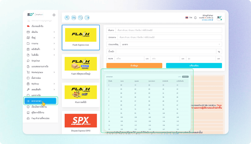
Task: Click the price table row for weight 7
Action: point(147,109)
